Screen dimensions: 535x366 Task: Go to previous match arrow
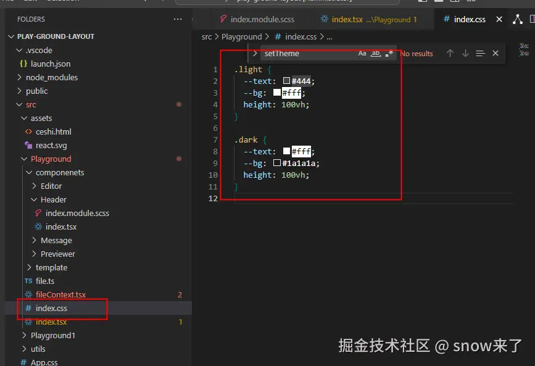(450, 53)
